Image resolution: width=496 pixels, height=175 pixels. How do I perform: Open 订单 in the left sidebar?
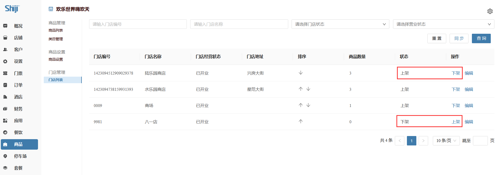pyautogui.click(x=18, y=85)
